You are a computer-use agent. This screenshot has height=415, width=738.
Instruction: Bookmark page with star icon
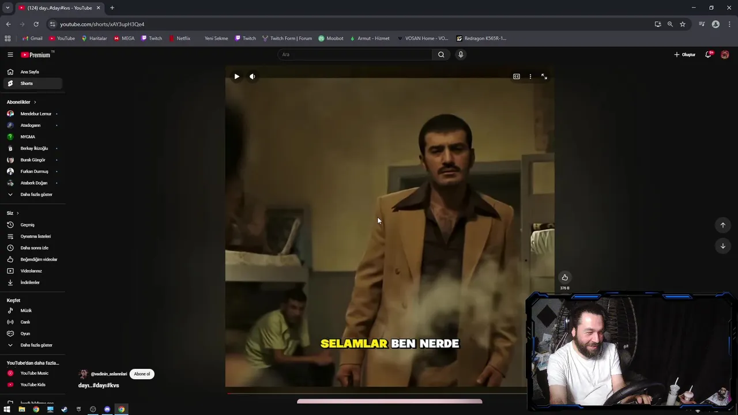pos(683,24)
